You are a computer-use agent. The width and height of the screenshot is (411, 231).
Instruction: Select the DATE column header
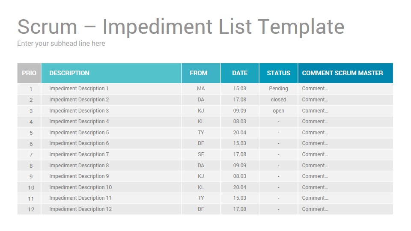(240, 73)
